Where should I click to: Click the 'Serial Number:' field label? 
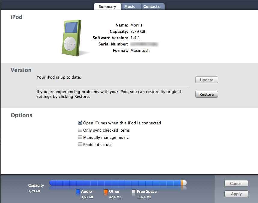pos(113,44)
